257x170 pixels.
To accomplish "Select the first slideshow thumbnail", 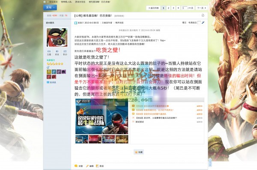I will (x=82, y=139).
